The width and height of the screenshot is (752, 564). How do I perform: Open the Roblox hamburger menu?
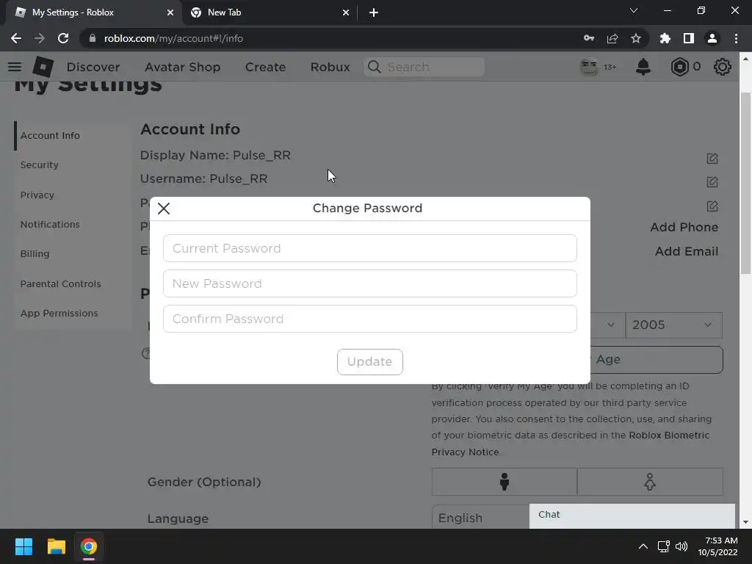[x=15, y=67]
